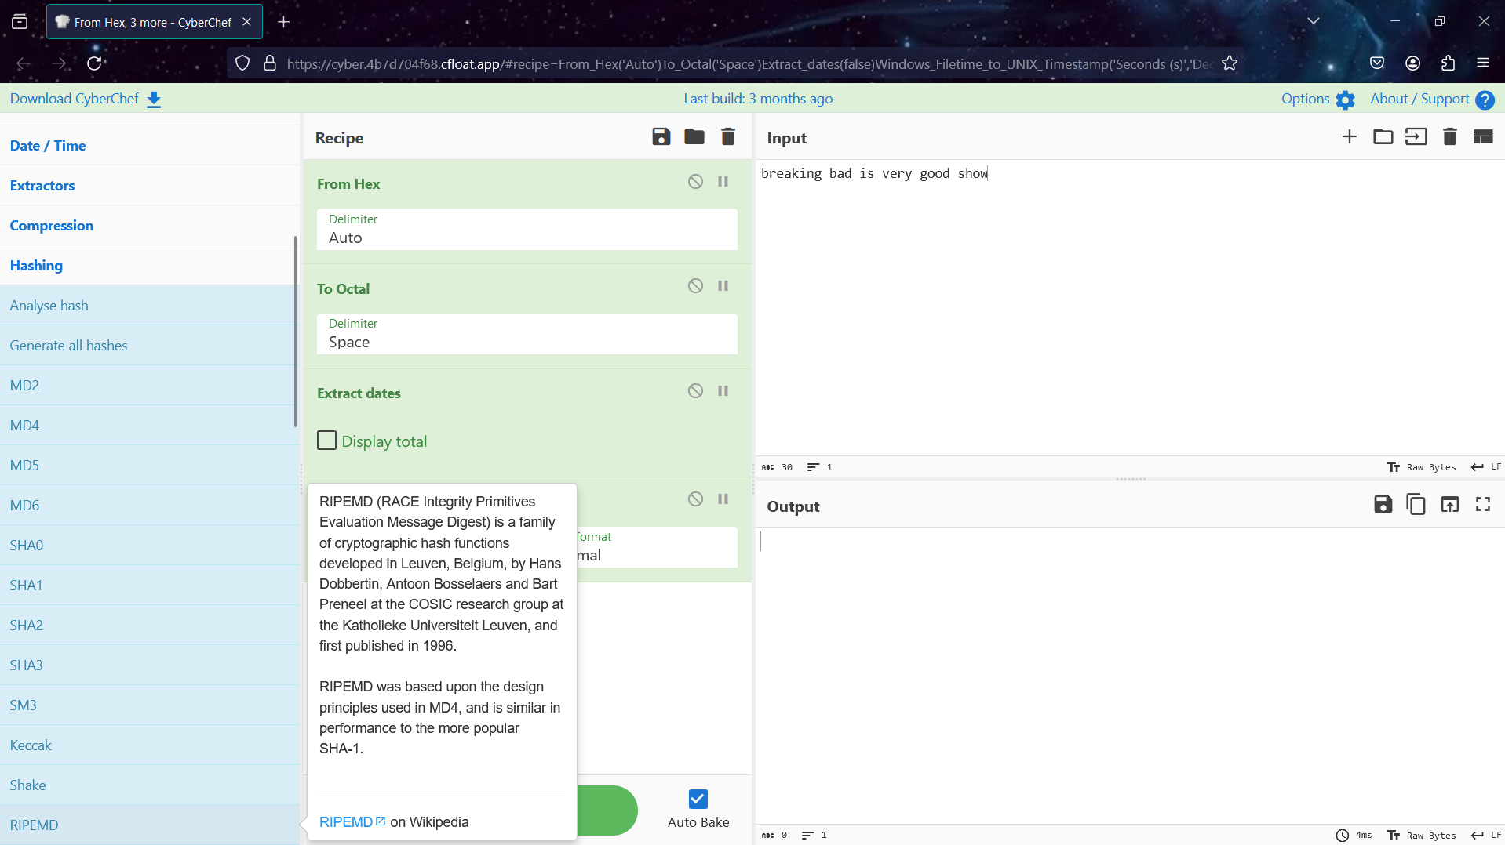This screenshot has width=1505, height=845.
Task: Open the browser application menu
Action: (1482, 63)
